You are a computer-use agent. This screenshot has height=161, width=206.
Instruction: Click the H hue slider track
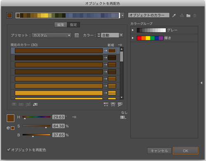(x=36, y=117)
